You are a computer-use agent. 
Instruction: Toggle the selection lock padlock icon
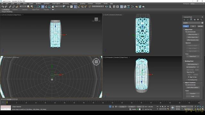pyautogui.click(x=113, y=107)
